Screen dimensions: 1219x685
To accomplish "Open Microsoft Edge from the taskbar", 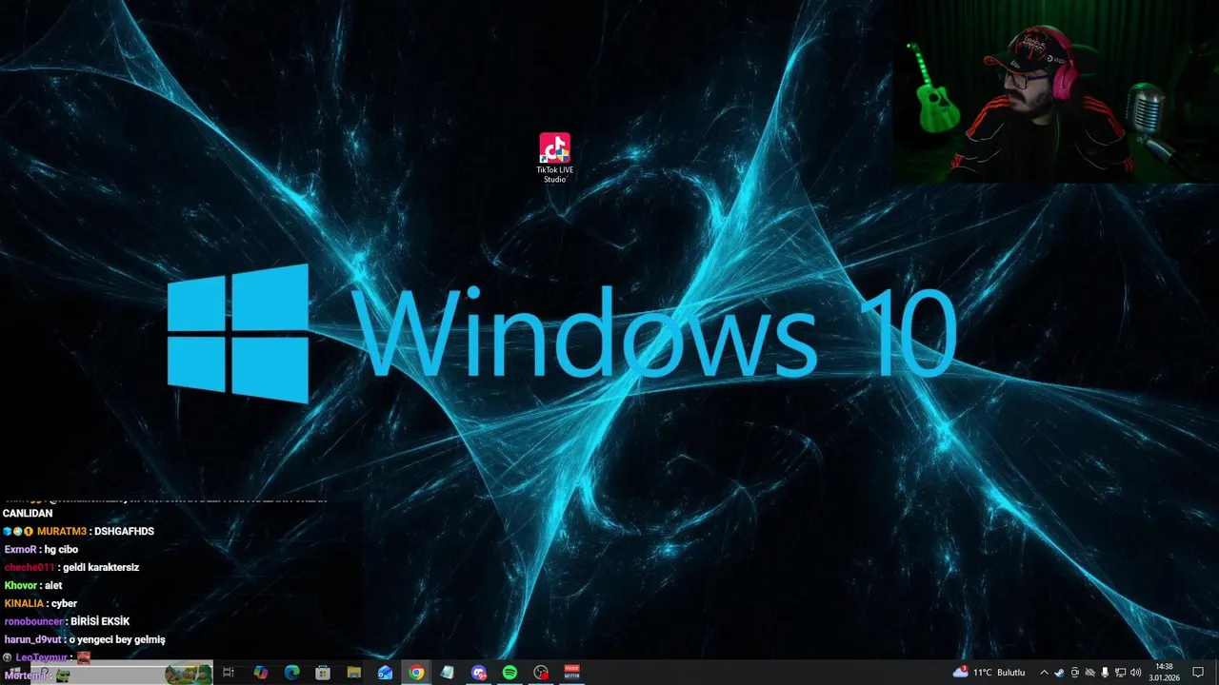I will coord(292,673).
